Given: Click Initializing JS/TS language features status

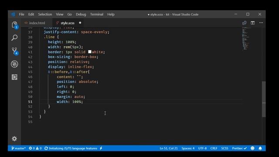Looking at the screenshot, I should point(71,148).
